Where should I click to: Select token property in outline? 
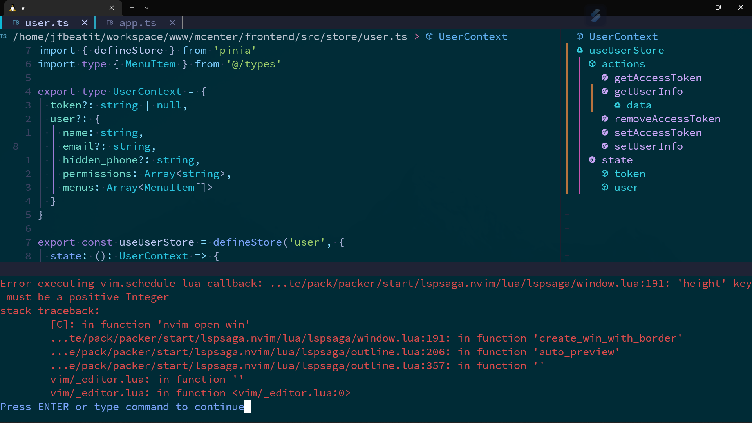click(629, 174)
